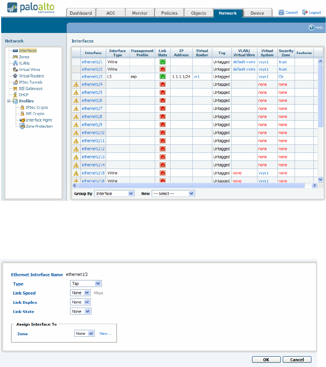
Task: Switch to the ACC tab
Action: [x=111, y=13]
